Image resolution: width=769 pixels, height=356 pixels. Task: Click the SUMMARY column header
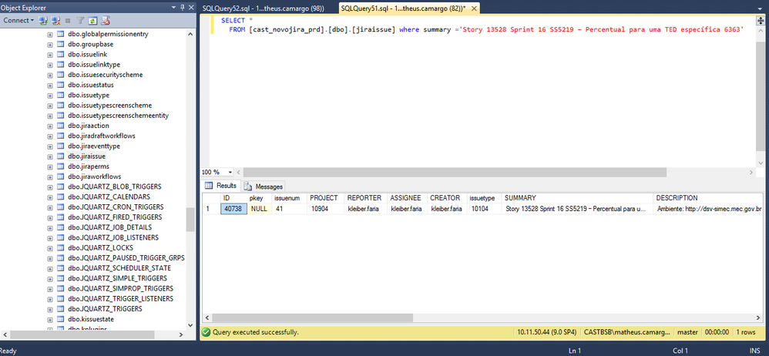coord(578,198)
